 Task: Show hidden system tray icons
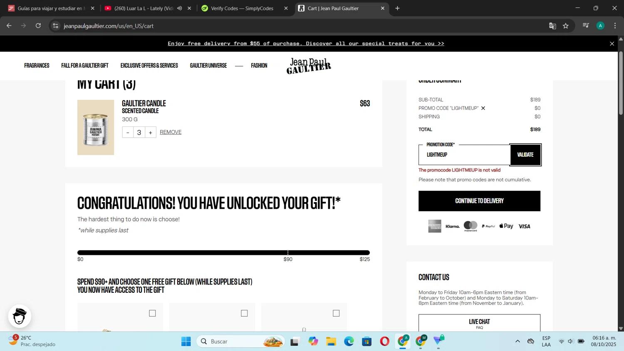pyautogui.click(x=518, y=341)
